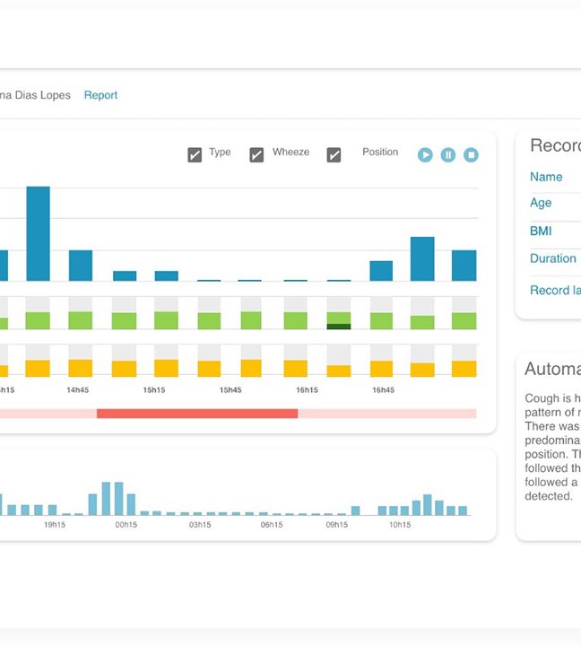The height and width of the screenshot is (646, 581).
Task: Toggle the Position checkbox
Action: point(334,155)
